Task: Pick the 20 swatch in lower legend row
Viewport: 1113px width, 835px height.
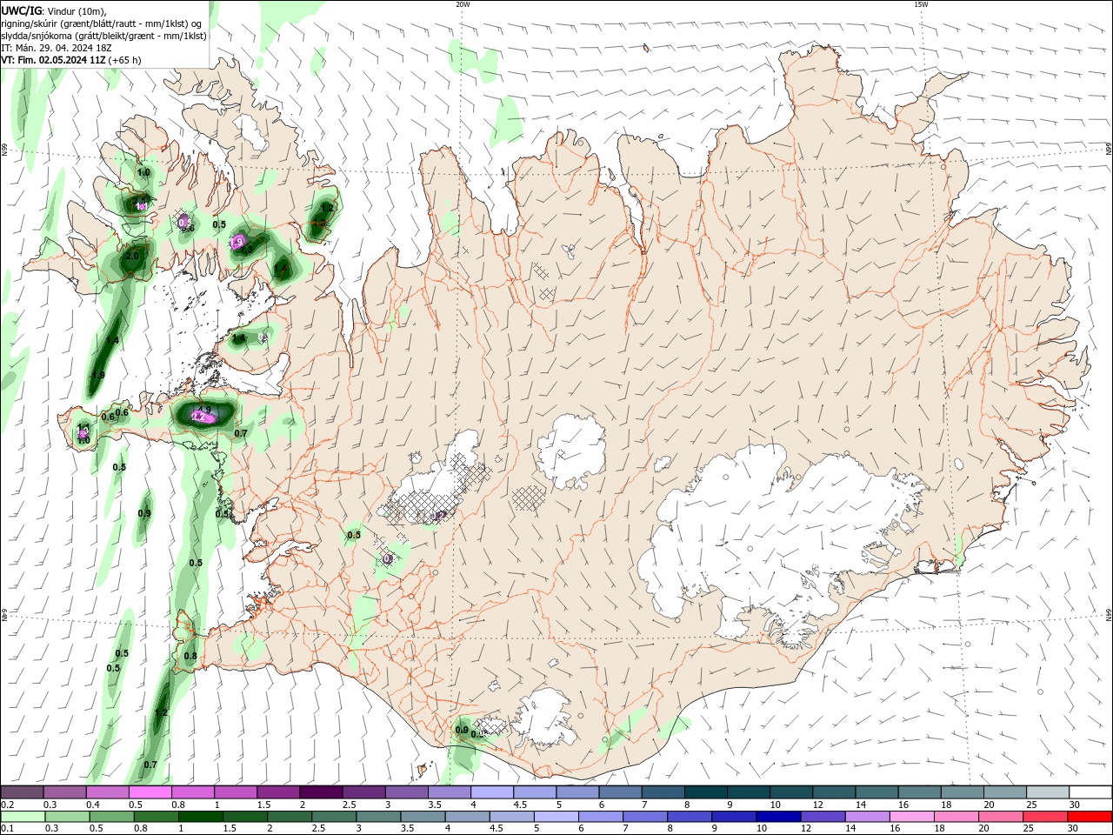Action: click(1000, 817)
